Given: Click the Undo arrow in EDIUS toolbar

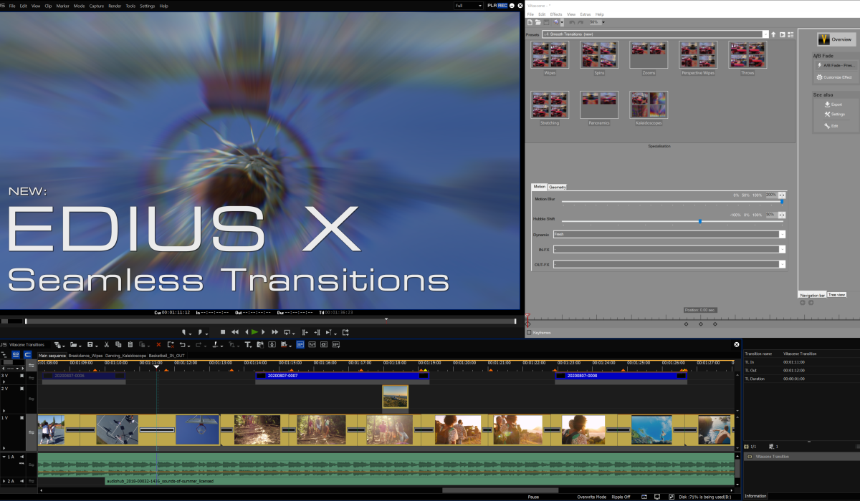Looking at the screenshot, I should [x=183, y=345].
